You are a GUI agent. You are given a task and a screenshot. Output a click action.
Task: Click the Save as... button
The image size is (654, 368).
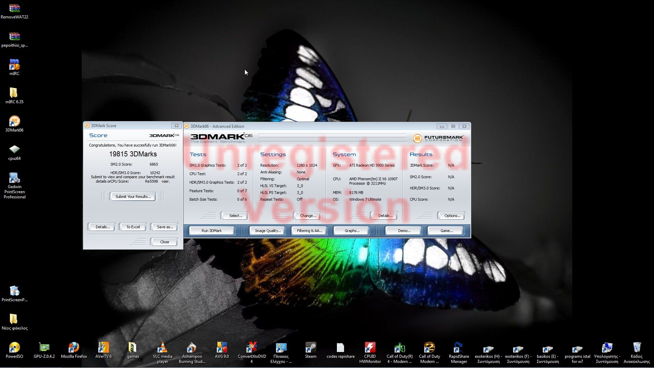pyautogui.click(x=165, y=227)
